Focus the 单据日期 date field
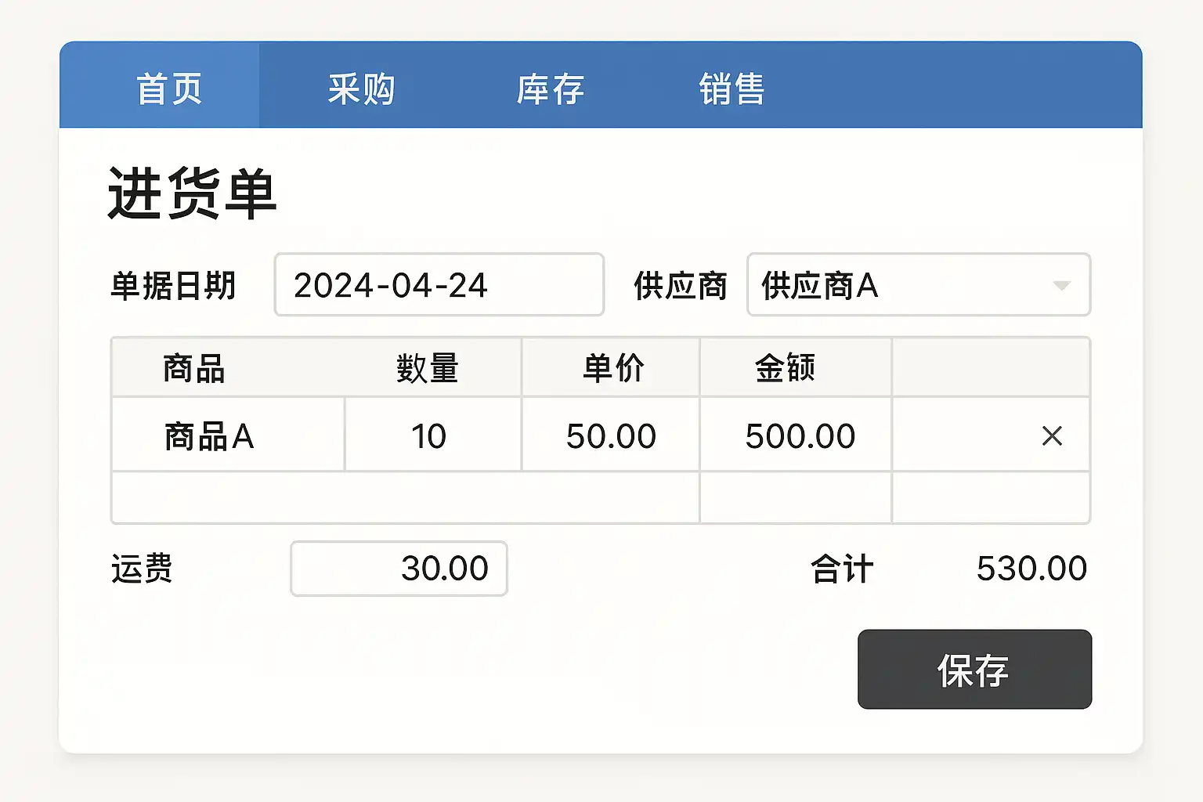Image resolution: width=1203 pixels, height=802 pixels. (x=439, y=285)
